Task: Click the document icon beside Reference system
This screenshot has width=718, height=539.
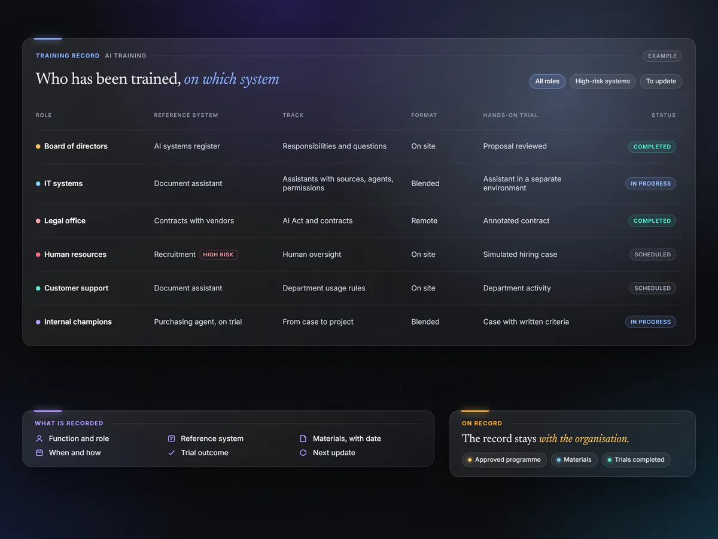Action: [172, 438]
